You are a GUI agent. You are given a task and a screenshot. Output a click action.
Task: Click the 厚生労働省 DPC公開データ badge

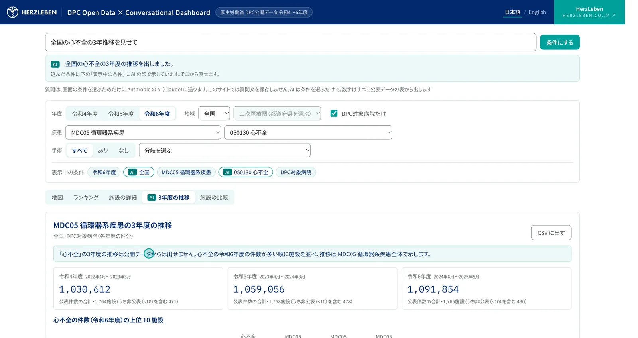(x=264, y=12)
